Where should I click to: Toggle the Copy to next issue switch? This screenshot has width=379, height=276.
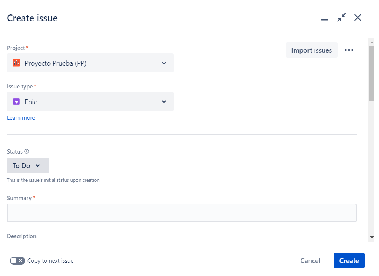point(17,261)
